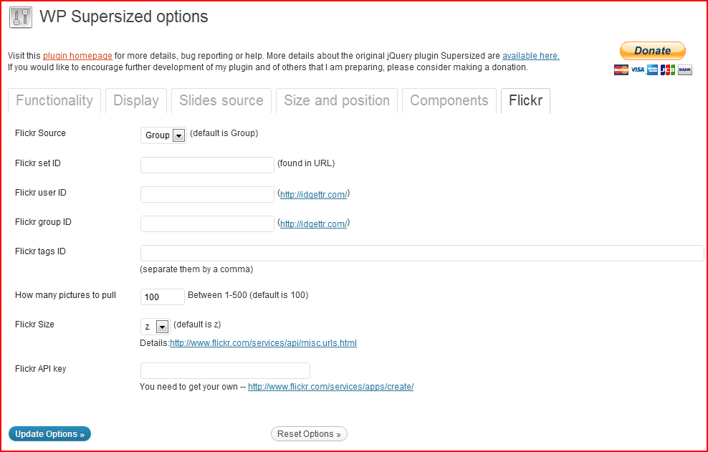Screen dimensions: 708x452
Task: Select the Slides source tab
Action: click(x=221, y=100)
